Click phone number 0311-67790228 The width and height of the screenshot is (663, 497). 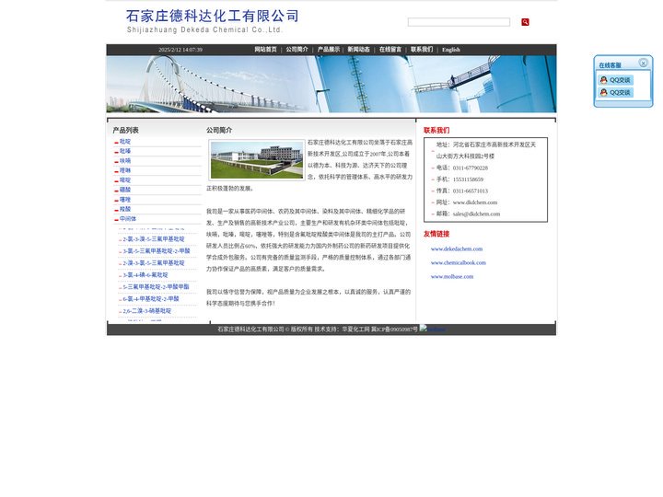471,168
